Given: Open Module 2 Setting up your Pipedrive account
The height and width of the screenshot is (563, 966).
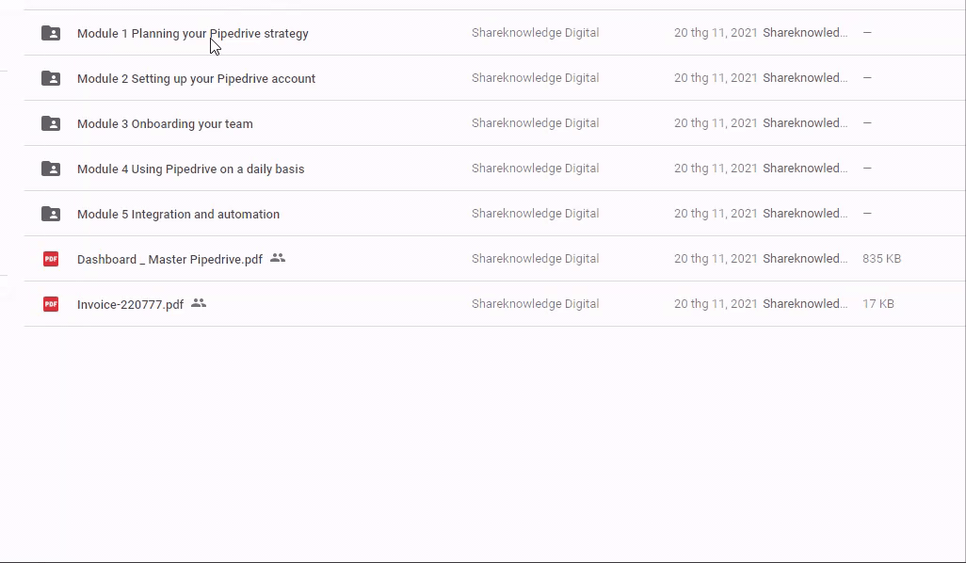Looking at the screenshot, I should (x=196, y=79).
